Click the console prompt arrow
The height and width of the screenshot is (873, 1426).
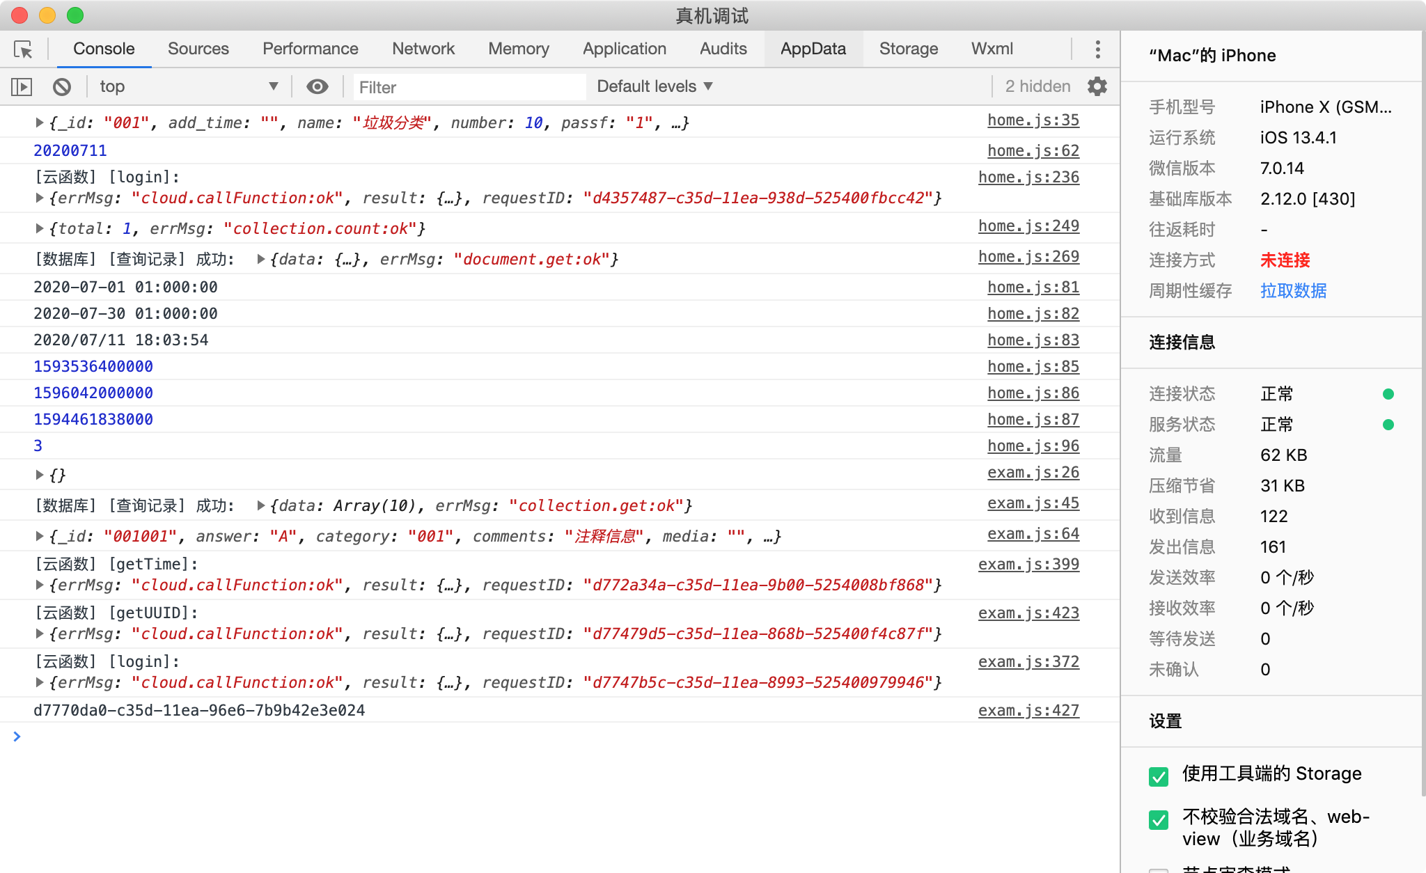17,737
